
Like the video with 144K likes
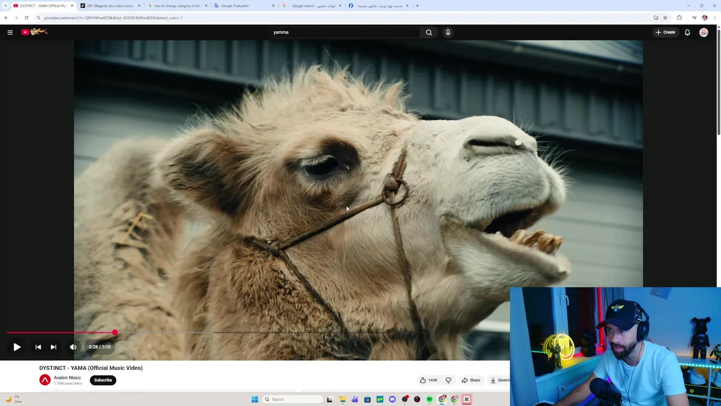pyautogui.click(x=429, y=380)
